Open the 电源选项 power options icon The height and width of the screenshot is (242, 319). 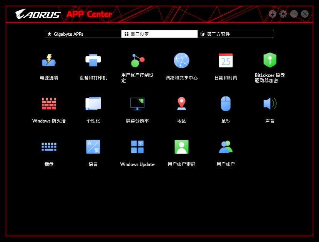coord(49,60)
